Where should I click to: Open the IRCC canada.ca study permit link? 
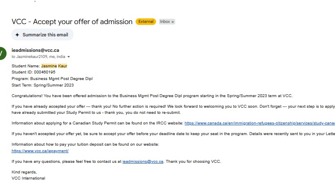coord(259,123)
